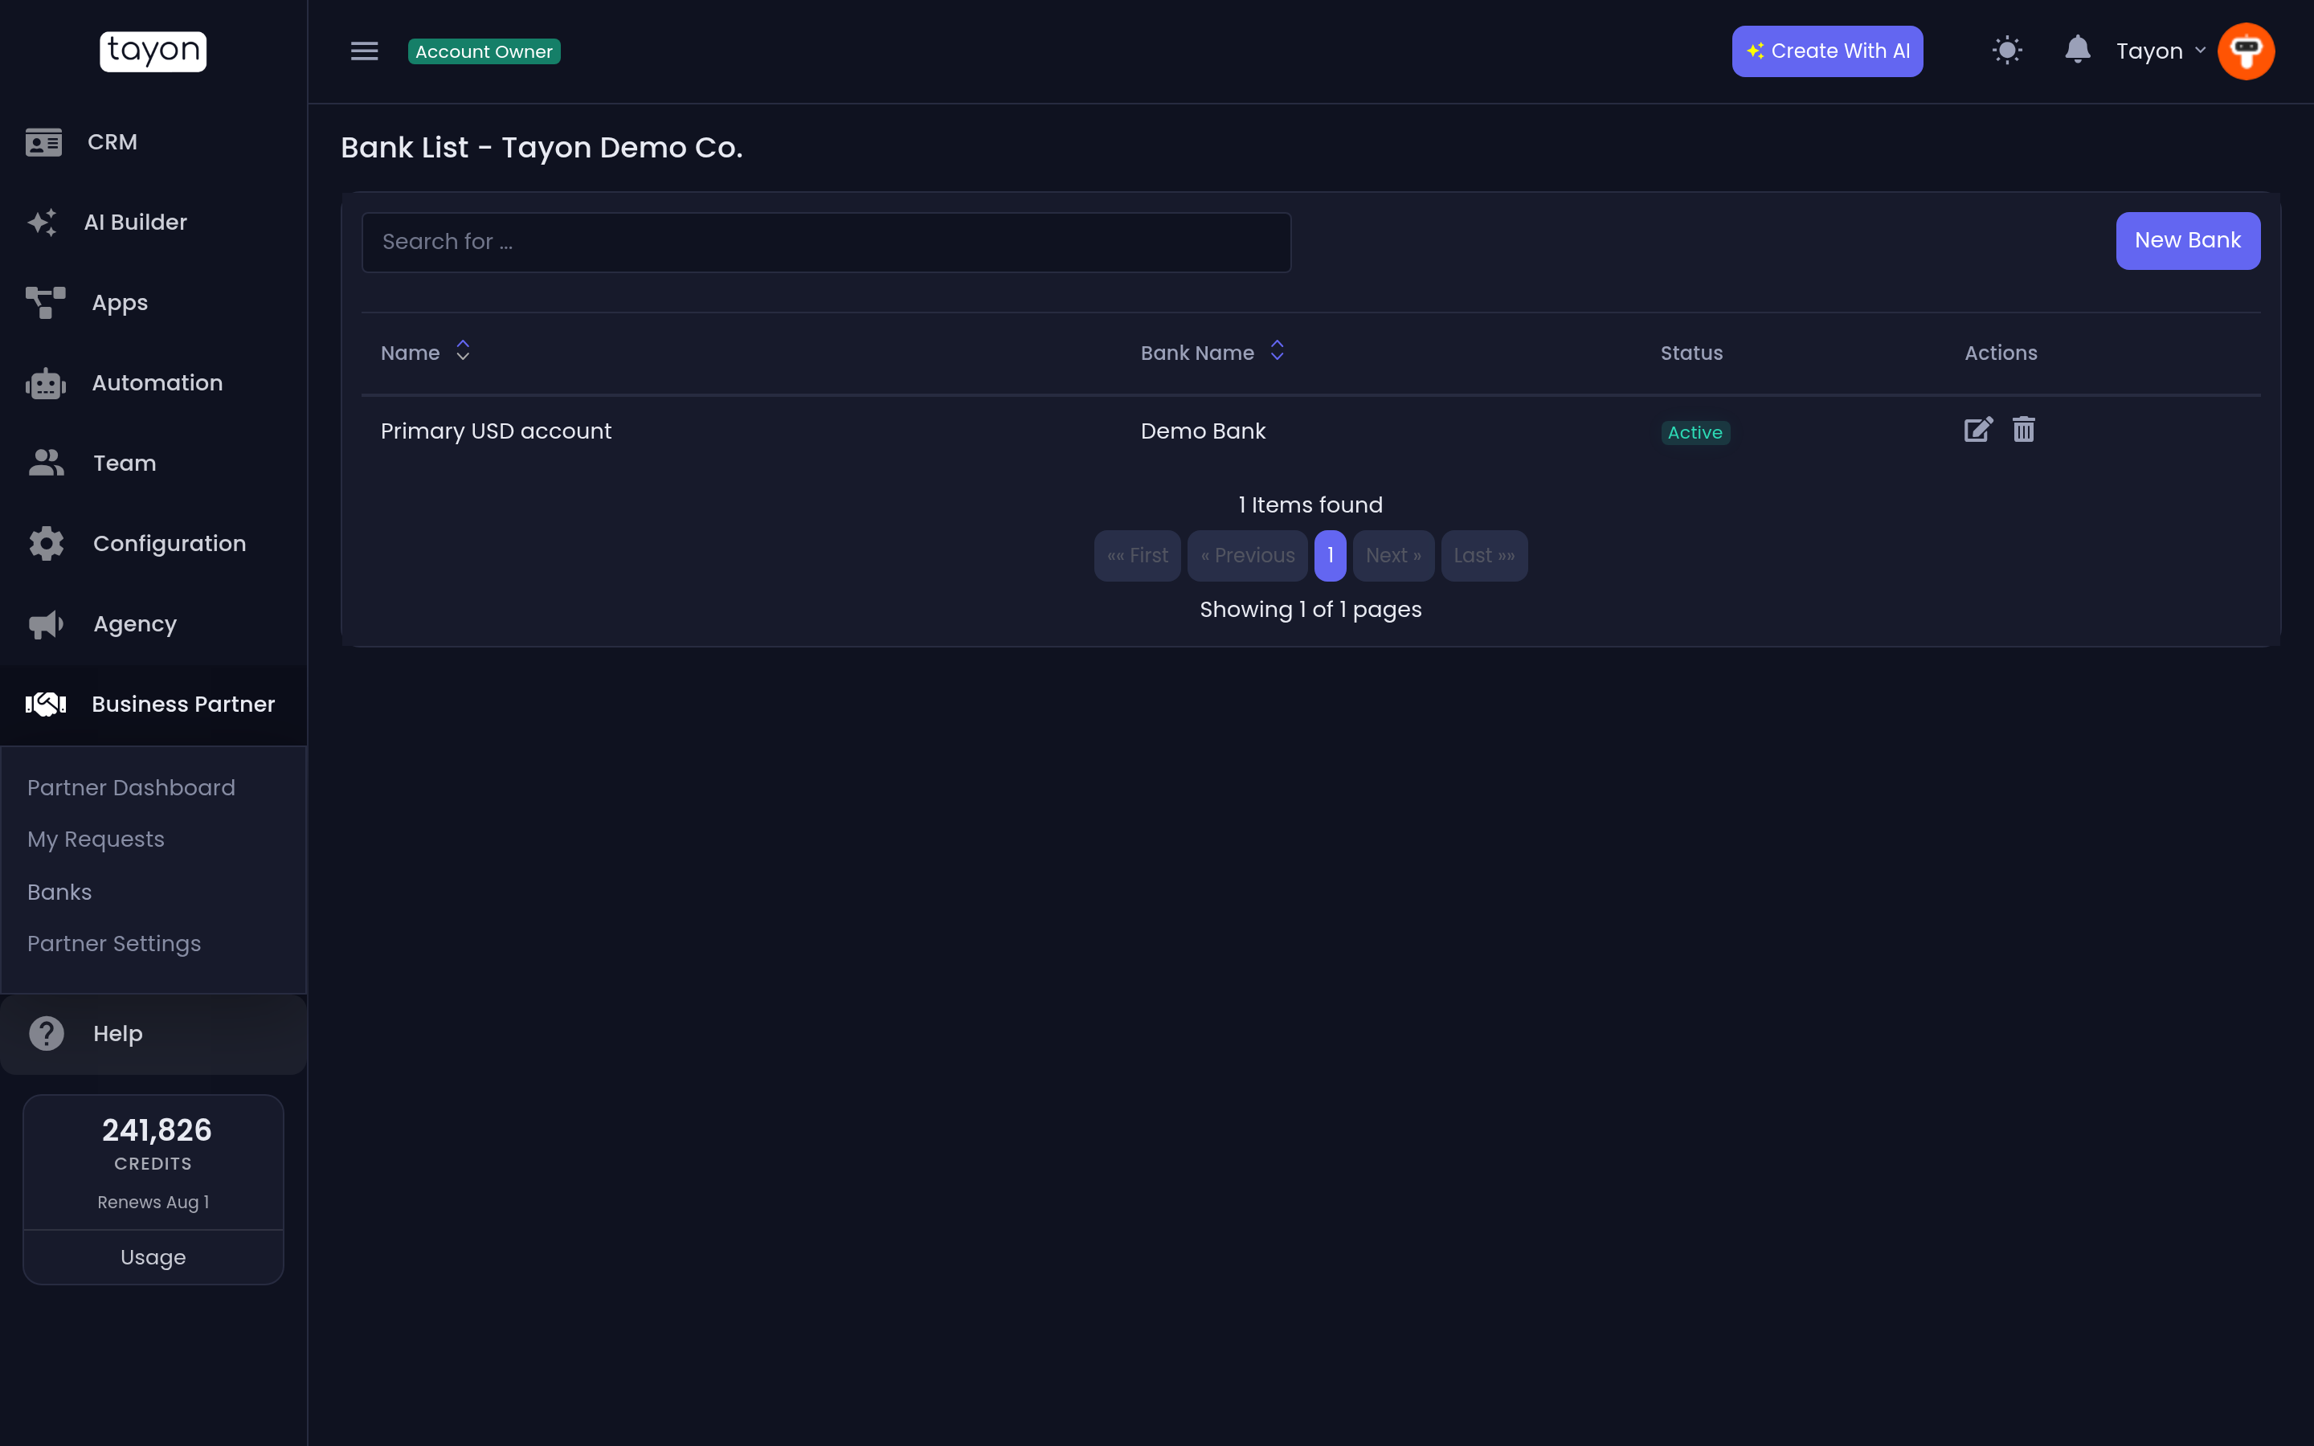The image size is (2314, 1446).
Task: Open the Usage credits button
Action: point(153,1257)
